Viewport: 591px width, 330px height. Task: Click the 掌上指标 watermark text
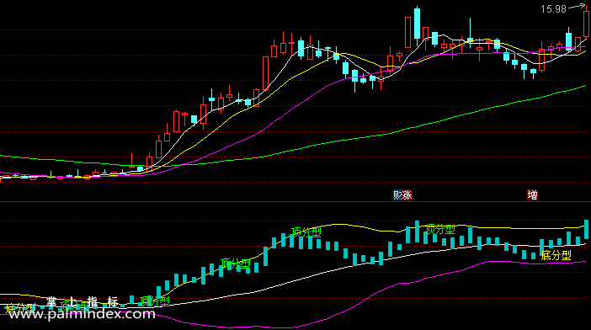tap(83, 301)
